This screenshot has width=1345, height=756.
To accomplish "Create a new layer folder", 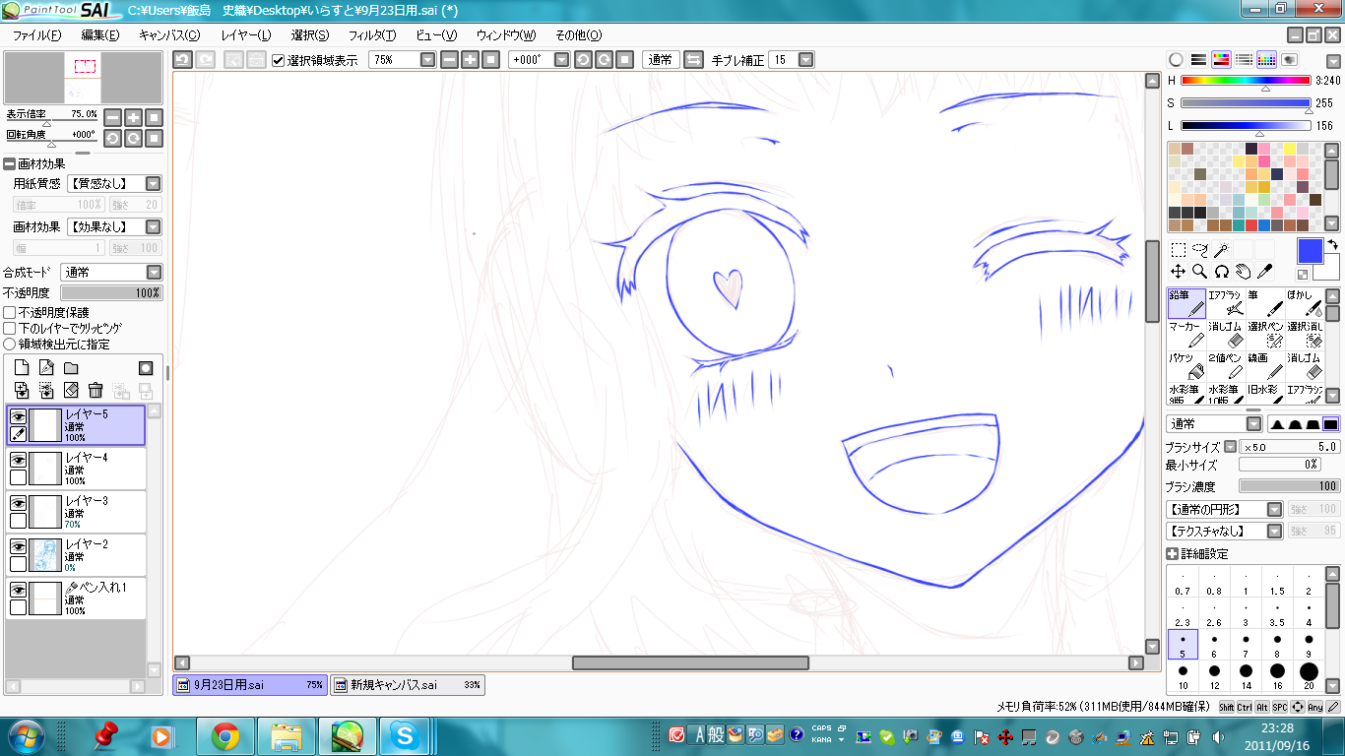I will pyautogui.click(x=71, y=368).
